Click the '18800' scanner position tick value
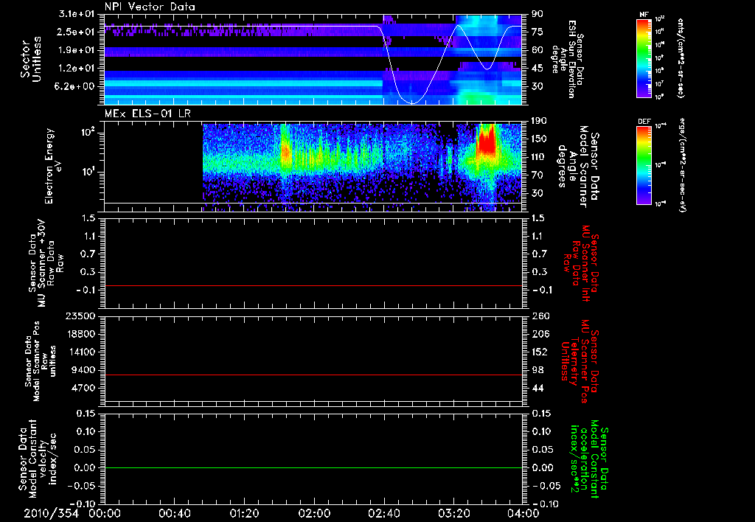755x522 pixels. (x=80, y=334)
